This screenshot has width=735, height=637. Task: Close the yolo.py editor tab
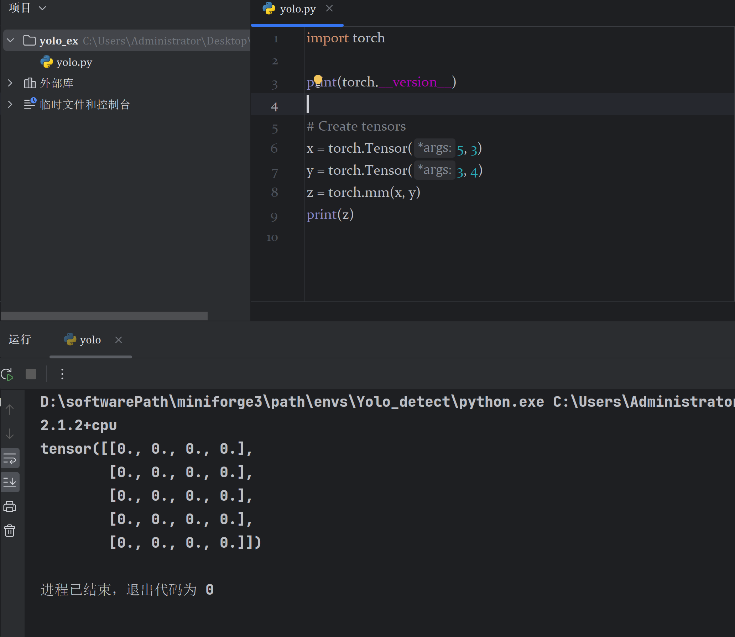coord(329,8)
